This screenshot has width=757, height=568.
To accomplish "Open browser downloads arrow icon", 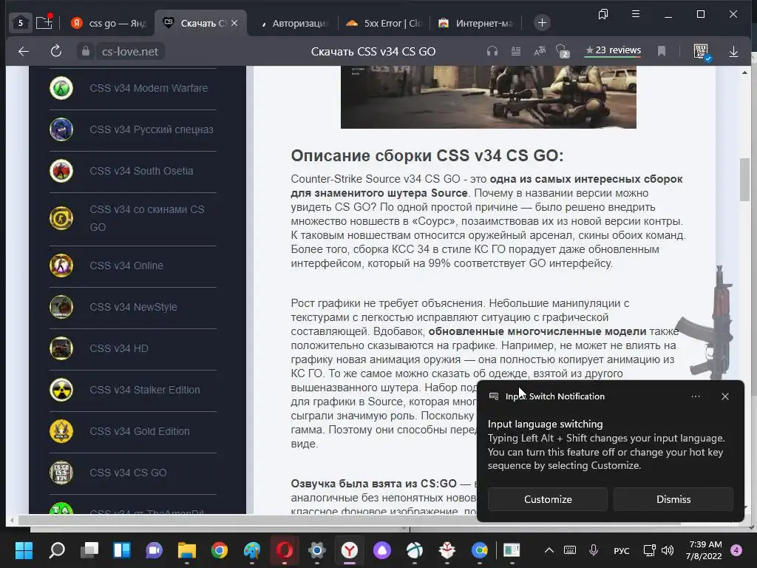I will coord(733,51).
